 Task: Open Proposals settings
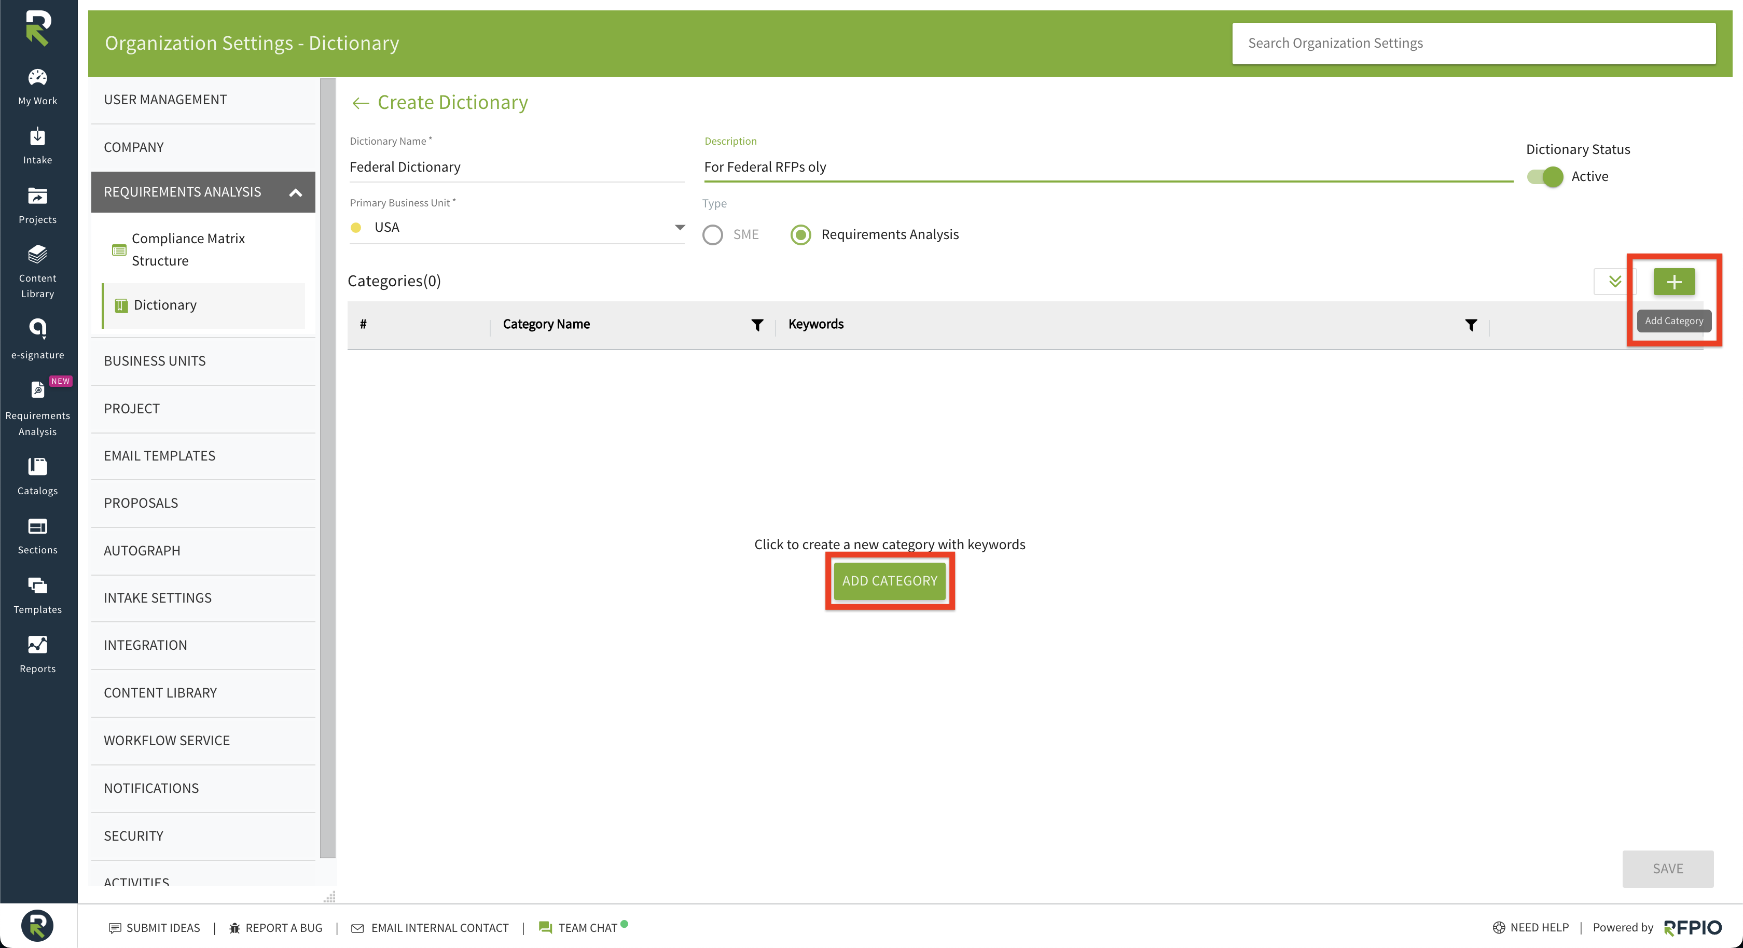point(203,504)
